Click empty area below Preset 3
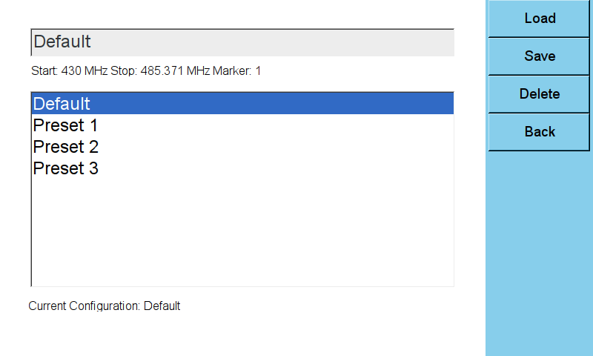 pos(242,233)
